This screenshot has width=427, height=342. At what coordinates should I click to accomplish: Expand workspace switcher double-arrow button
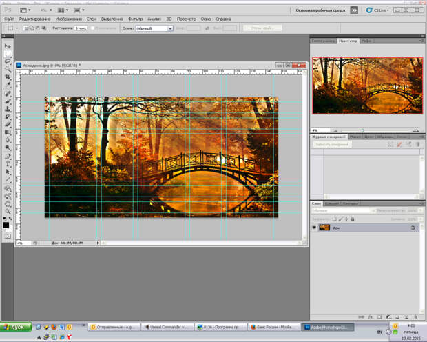tap(354, 10)
